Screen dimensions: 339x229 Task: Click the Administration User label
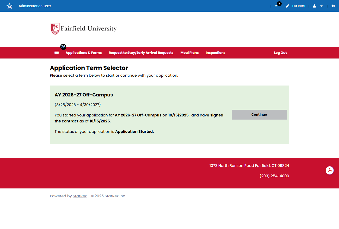(35, 6)
